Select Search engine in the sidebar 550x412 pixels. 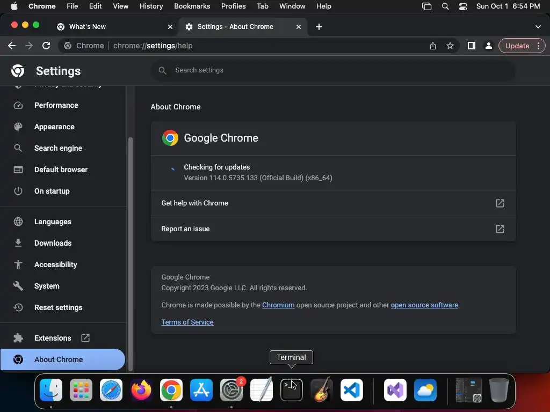tap(58, 148)
